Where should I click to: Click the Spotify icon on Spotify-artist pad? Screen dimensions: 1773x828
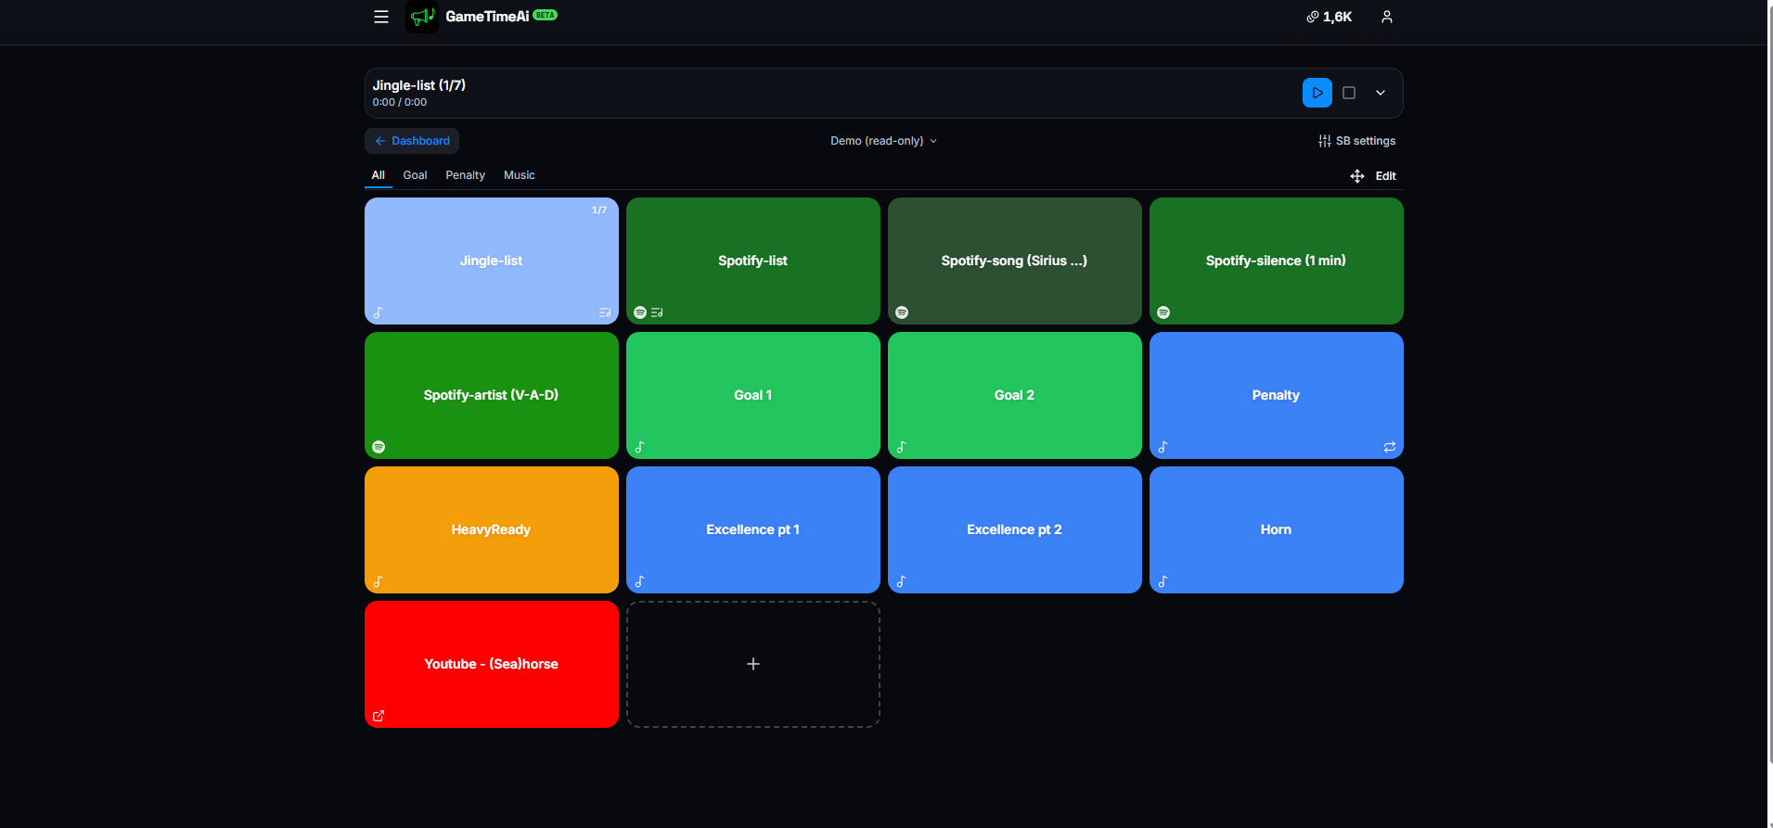click(379, 447)
